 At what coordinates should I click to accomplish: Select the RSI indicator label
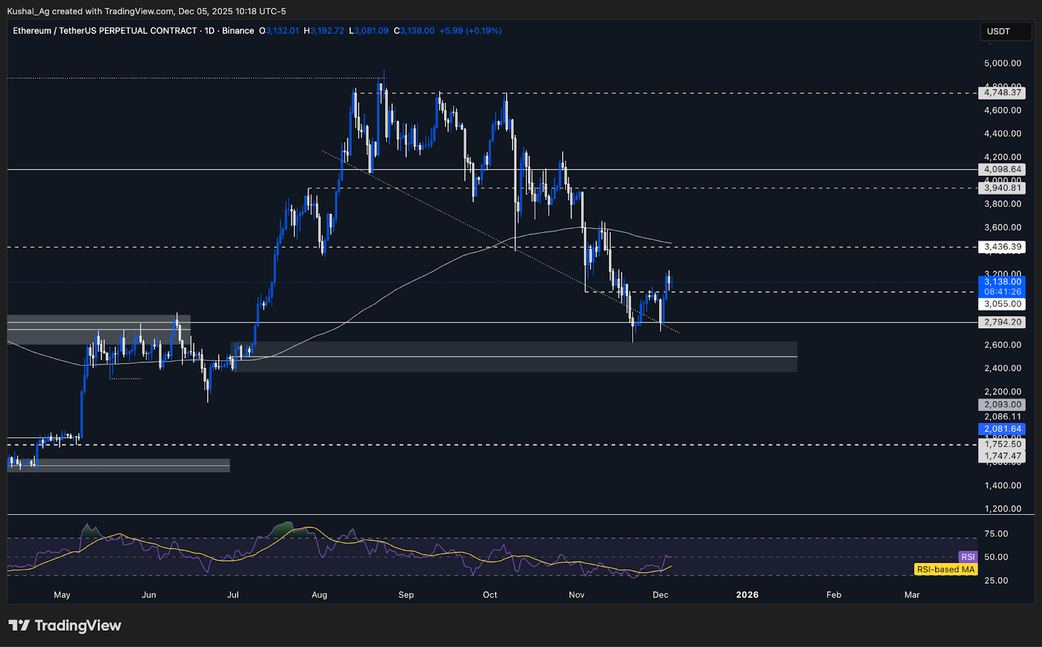[x=968, y=556]
